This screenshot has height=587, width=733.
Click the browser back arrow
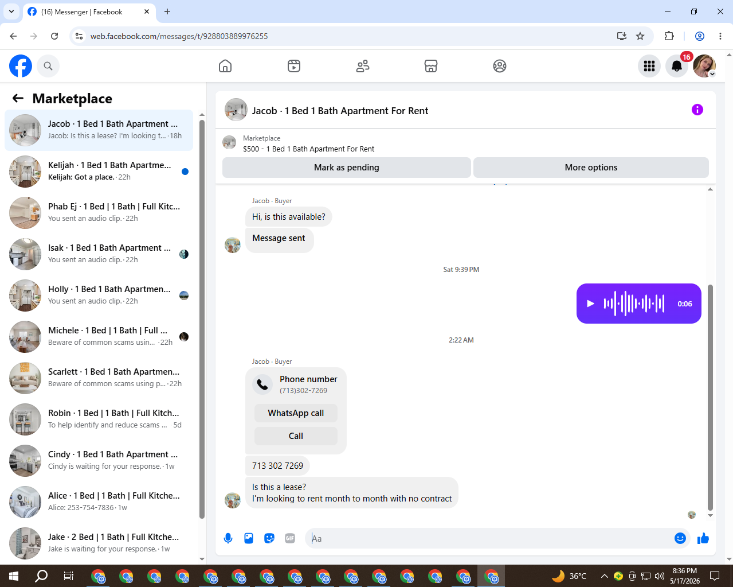[x=13, y=36]
